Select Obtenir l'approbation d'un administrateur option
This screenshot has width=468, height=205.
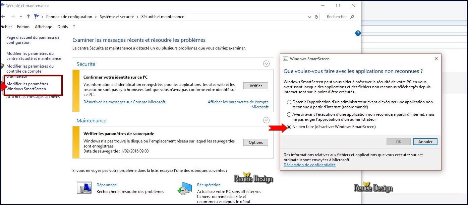(289, 102)
